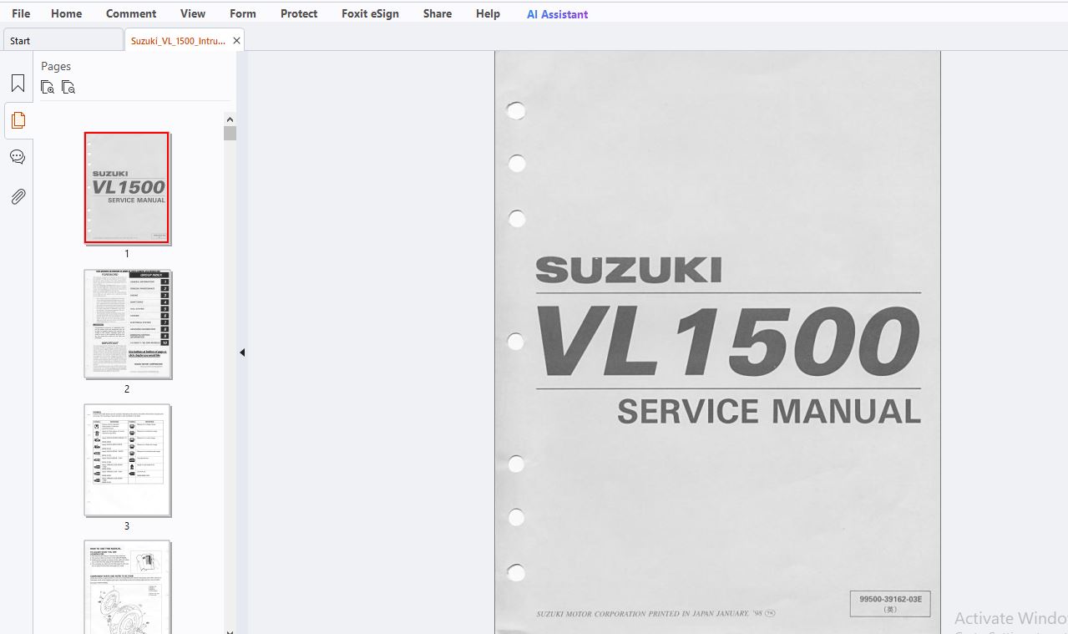1068x634 pixels.
Task: Select page 3 thumbnail
Action: pyautogui.click(x=127, y=460)
